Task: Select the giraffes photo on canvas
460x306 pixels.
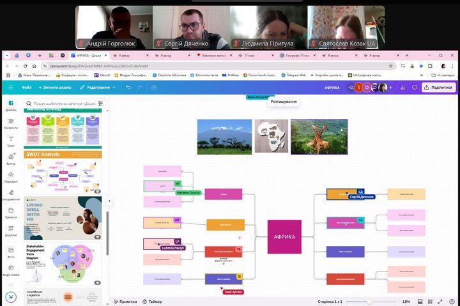Action: click(x=319, y=137)
